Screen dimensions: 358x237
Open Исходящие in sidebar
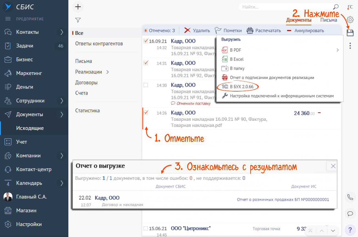click(30, 128)
